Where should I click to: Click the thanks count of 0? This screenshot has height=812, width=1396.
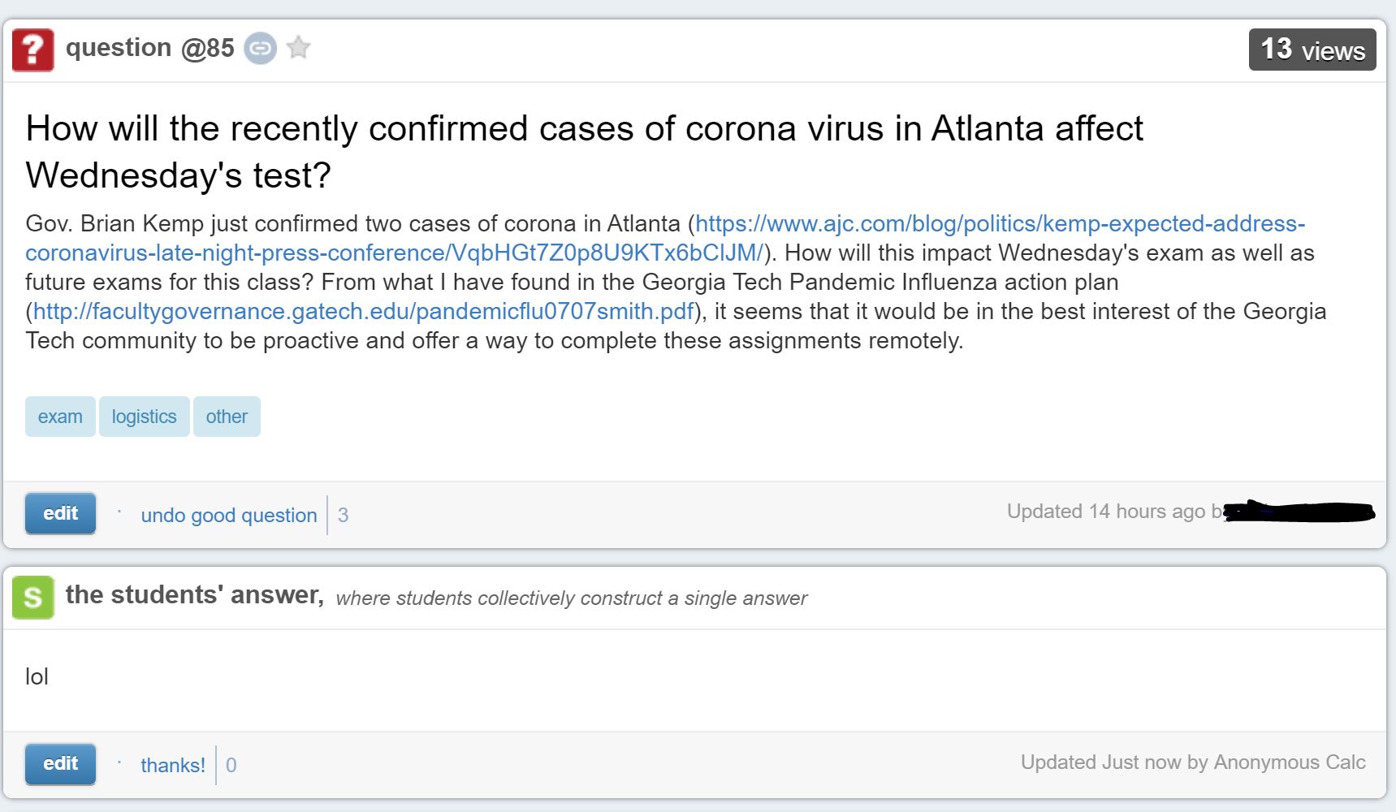231,766
